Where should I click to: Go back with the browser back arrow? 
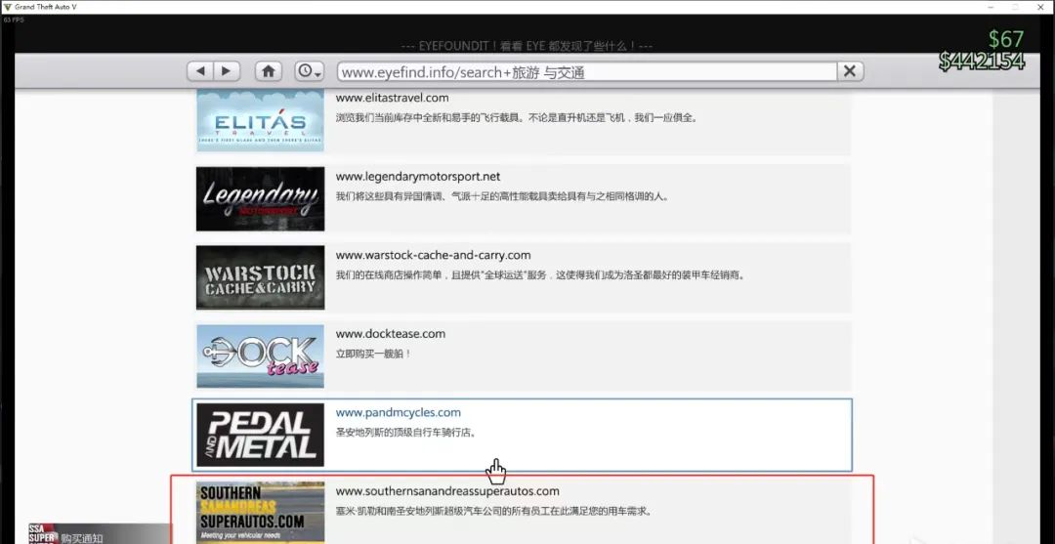pos(200,70)
